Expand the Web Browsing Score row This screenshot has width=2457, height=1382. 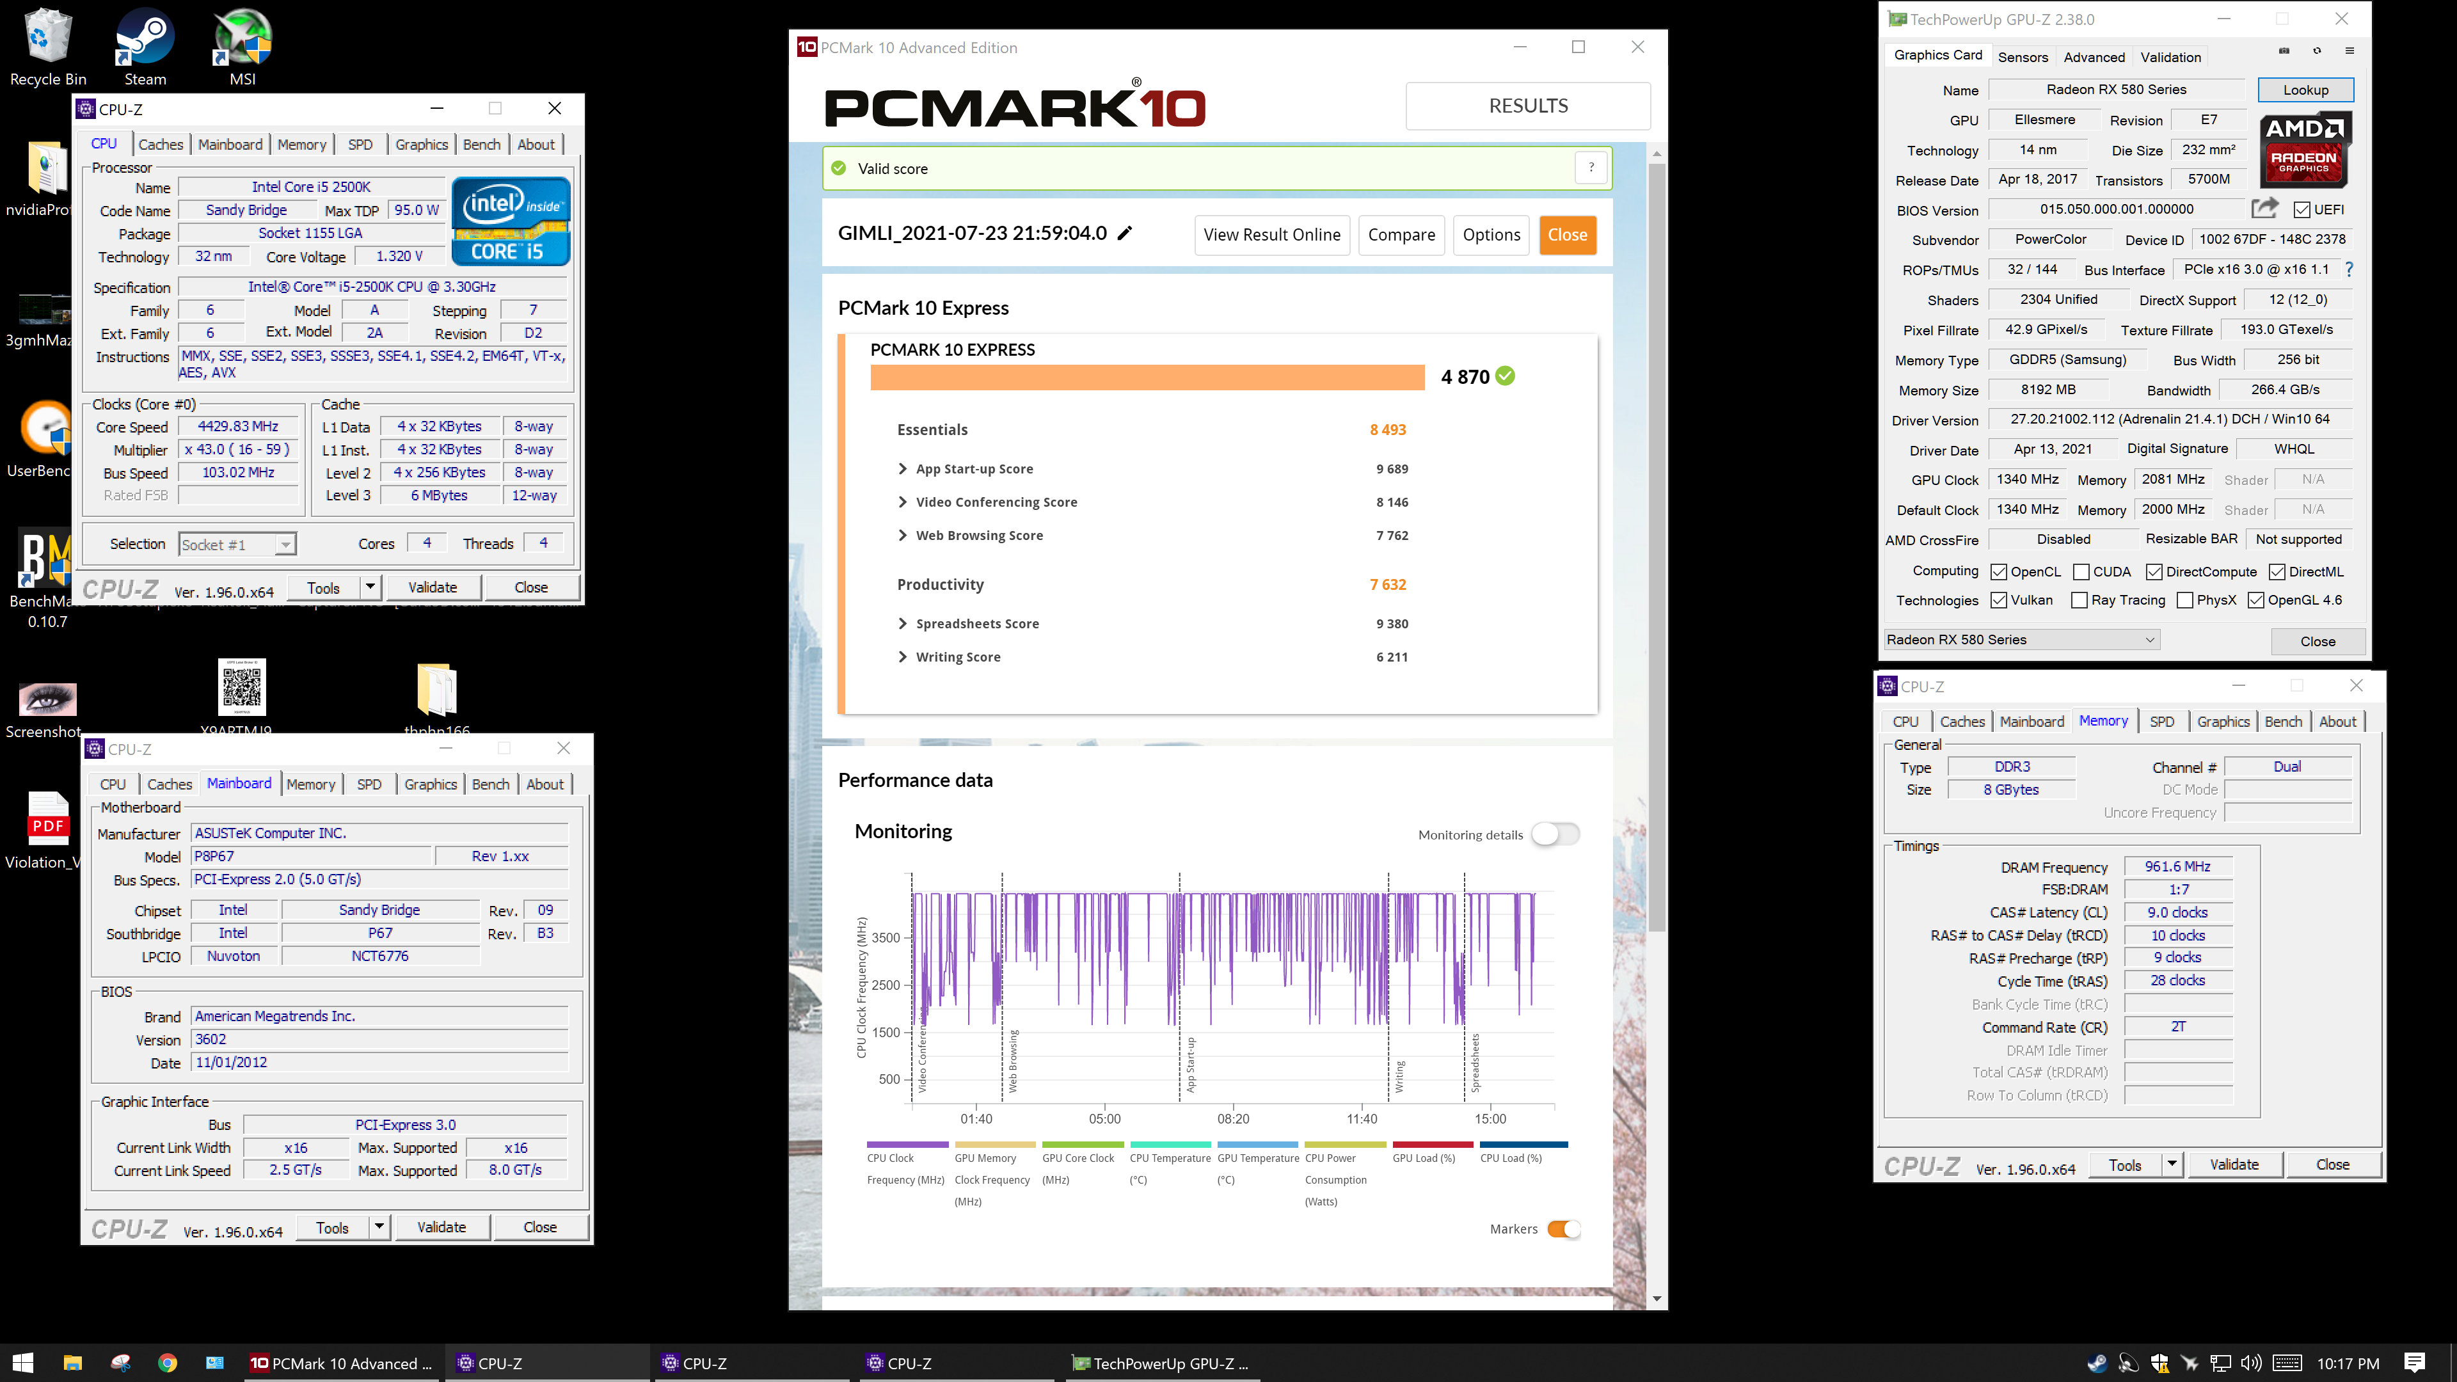[x=902, y=535]
